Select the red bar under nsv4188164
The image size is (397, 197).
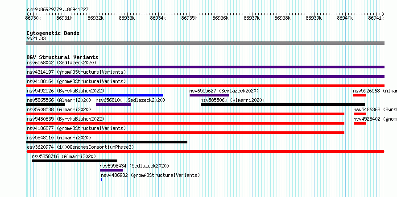coord(205,86)
